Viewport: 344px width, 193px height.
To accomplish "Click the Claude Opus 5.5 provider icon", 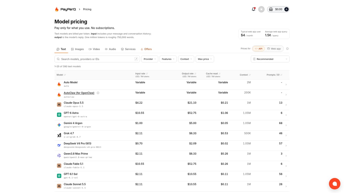I will coord(59,105).
